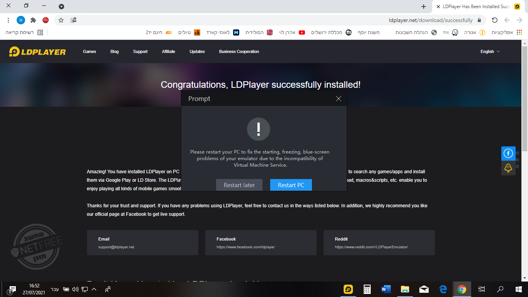Switch input language via עבר indicator
Viewport: 528px width, 297px height.
(x=55, y=289)
